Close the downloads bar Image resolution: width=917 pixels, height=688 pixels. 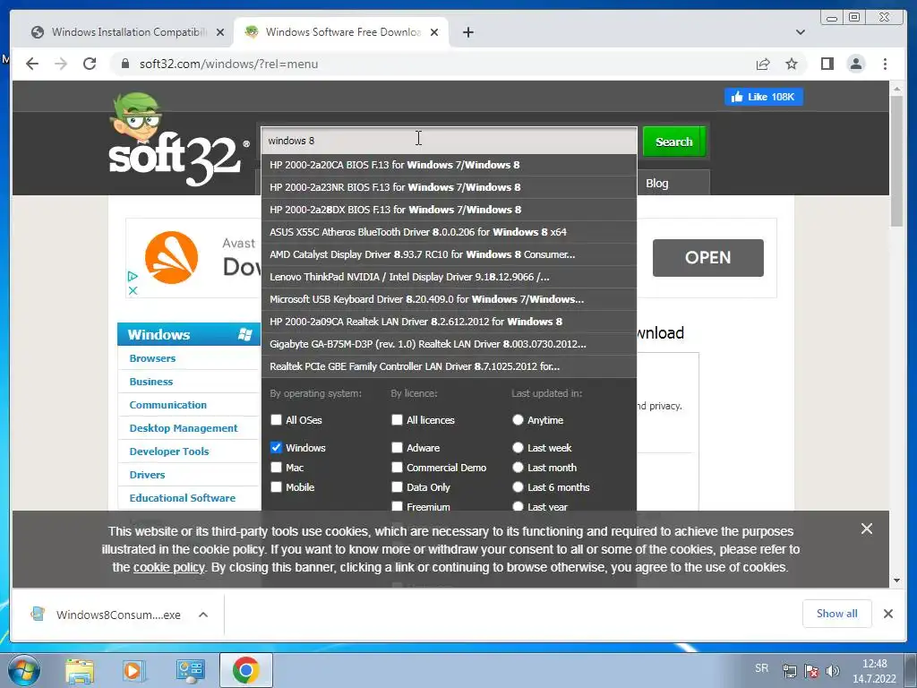tap(887, 614)
